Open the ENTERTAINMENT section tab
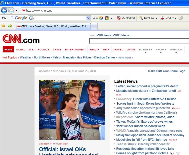Image resolution: width=189 pixels, height=155 pixels. click(x=75, y=49)
